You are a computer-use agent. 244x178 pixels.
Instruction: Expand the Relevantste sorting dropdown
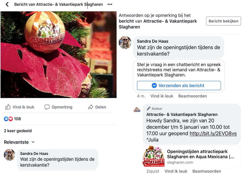19,142
